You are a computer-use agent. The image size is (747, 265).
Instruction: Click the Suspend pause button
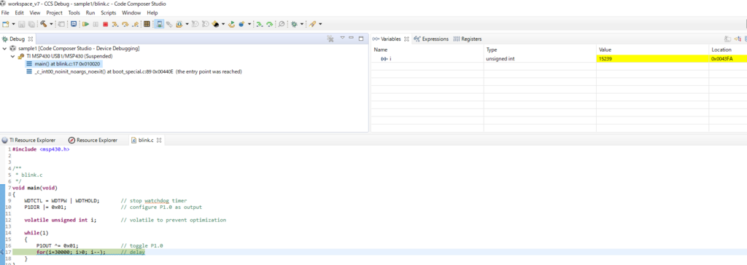96,24
